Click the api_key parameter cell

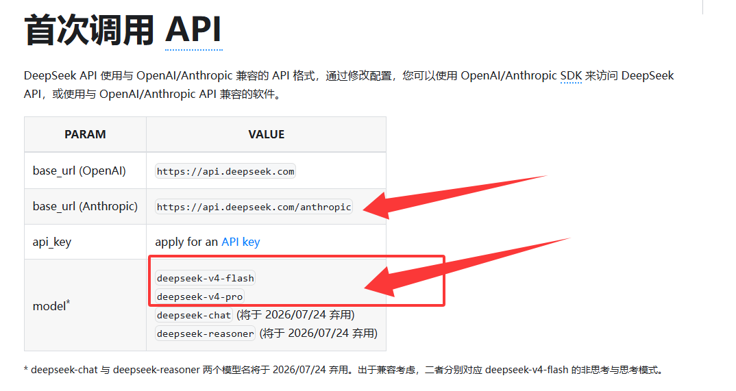pyautogui.click(x=86, y=242)
